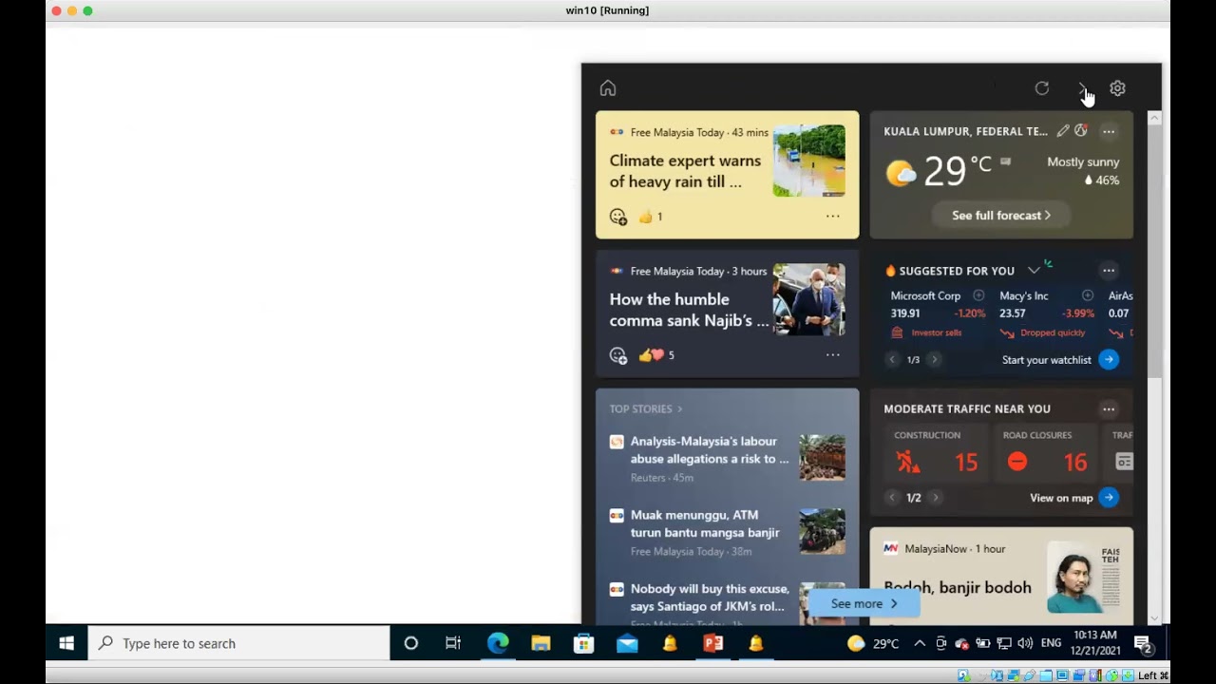Open the Climate expert warns headline
The image size is (1216, 684).
pos(685,171)
